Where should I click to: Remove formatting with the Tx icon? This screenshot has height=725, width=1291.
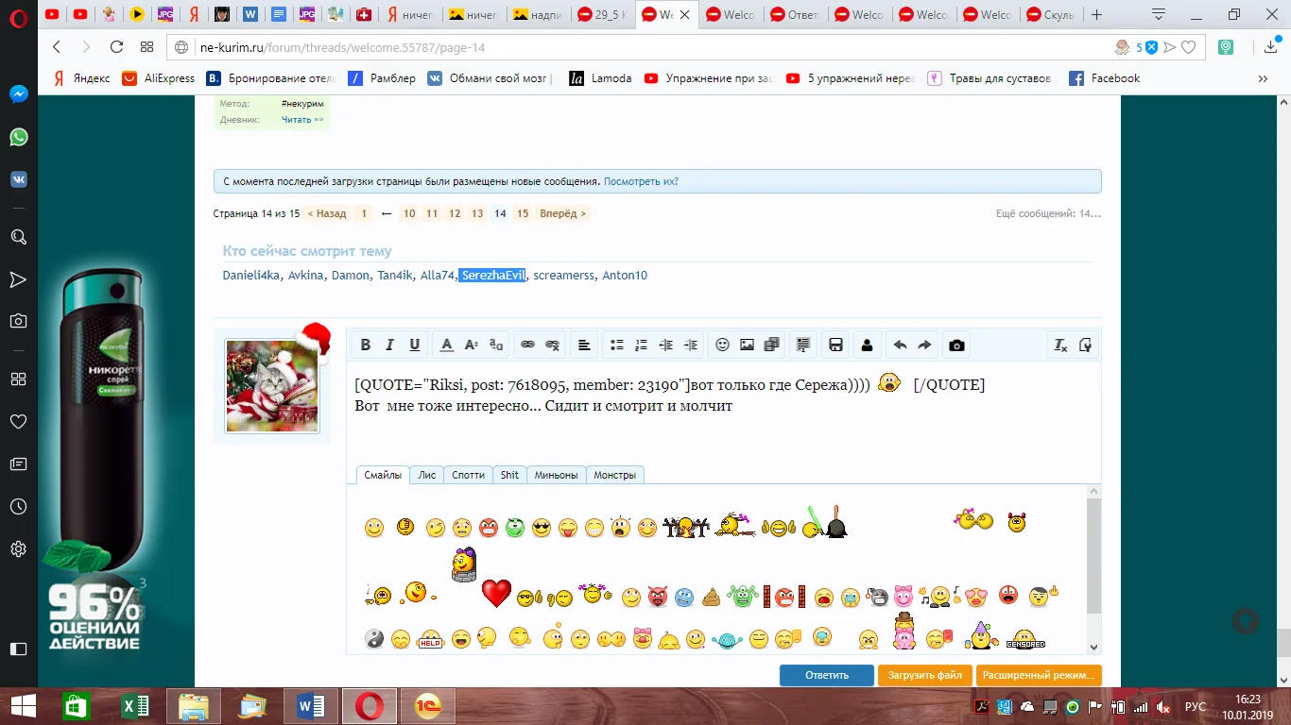[1060, 346]
